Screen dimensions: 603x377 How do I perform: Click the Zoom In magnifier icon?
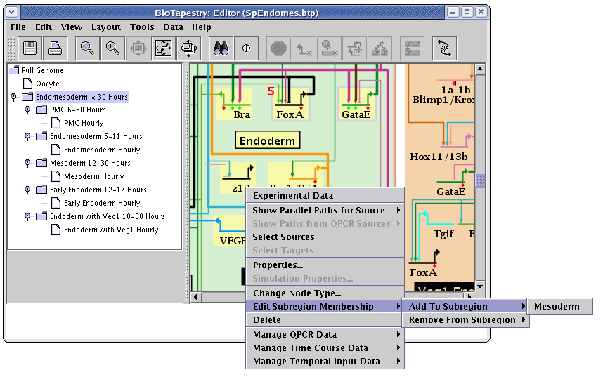(x=112, y=48)
